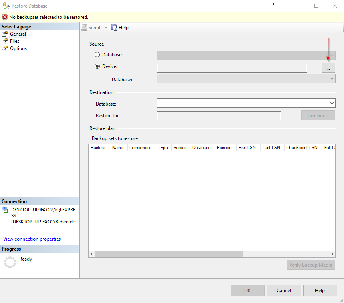This screenshot has height=303, width=344.
Task: Click the right arrow of the horizontal scrollbar
Action: 332,254
